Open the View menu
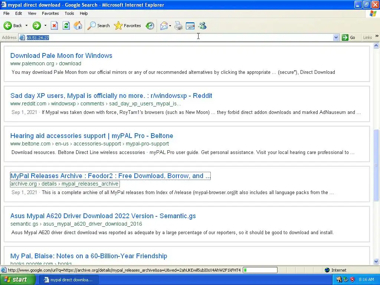Image resolution: width=380 pixels, height=285 pixels. pos(32,13)
